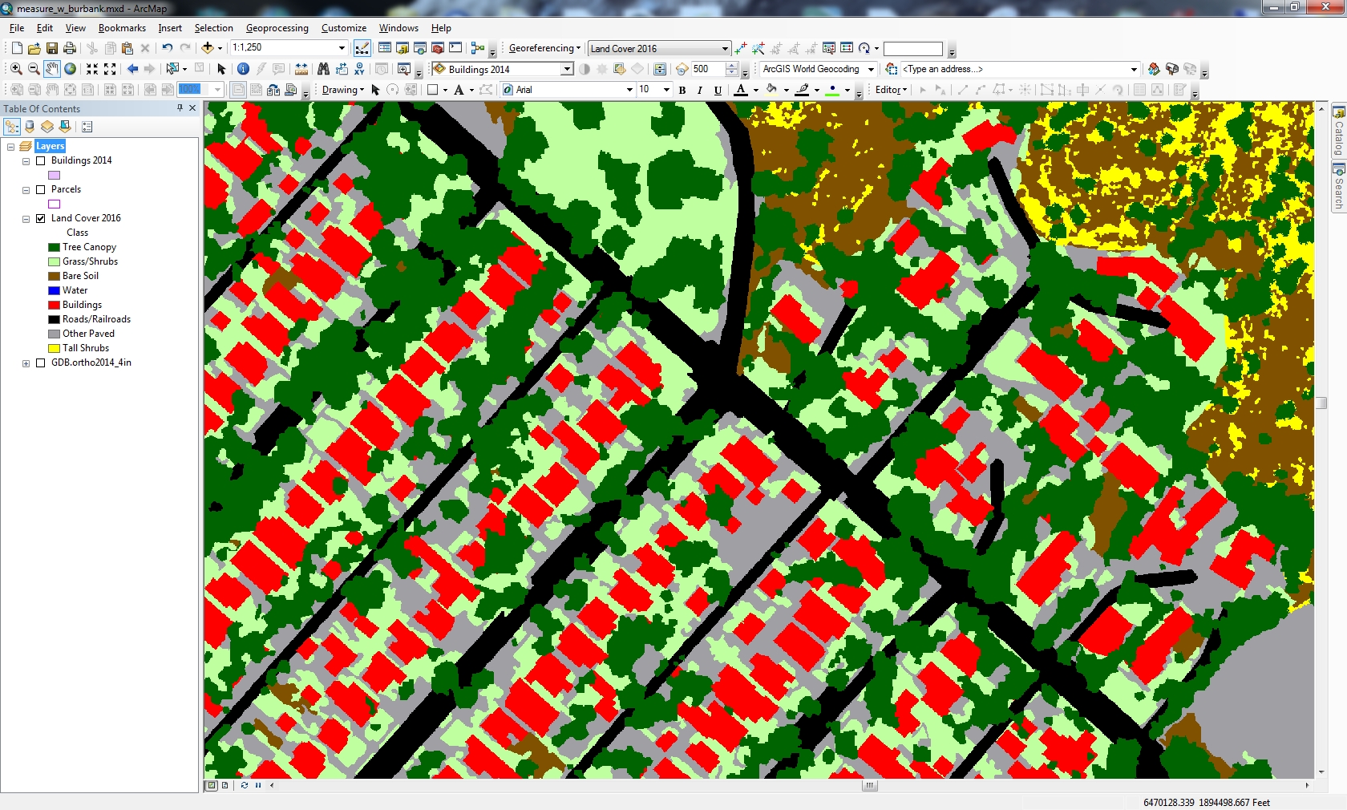Open the Go To XY tool

(x=359, y=69)
